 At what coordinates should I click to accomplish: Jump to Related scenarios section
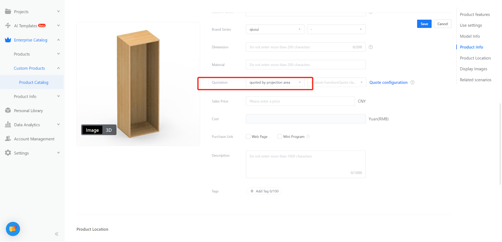pyautogui.click(x=475, y=80)
